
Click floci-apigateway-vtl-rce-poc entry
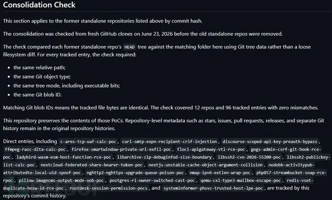tap(211, 149)
